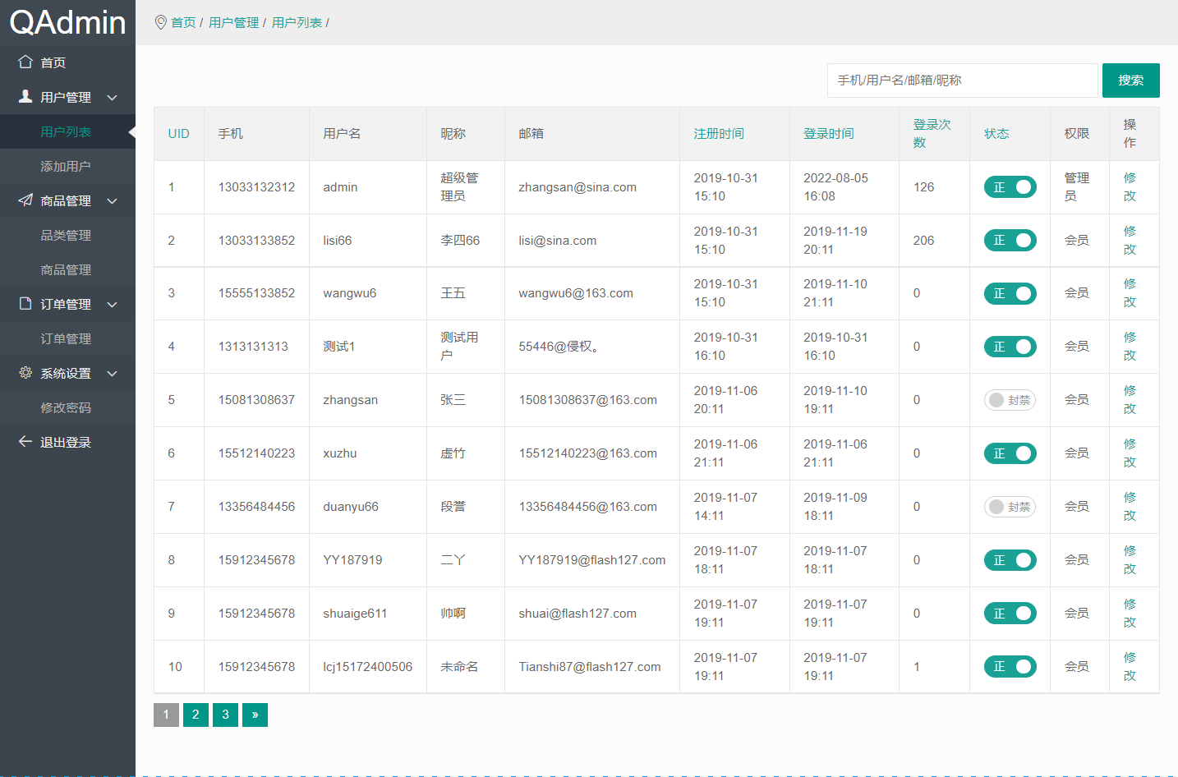Open 品类管理 from the sidebar
The image size is (1178, 777).
tap(66, 235)
